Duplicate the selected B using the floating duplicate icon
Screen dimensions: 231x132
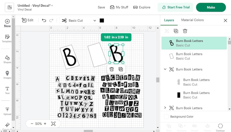[x=121, y=69]
